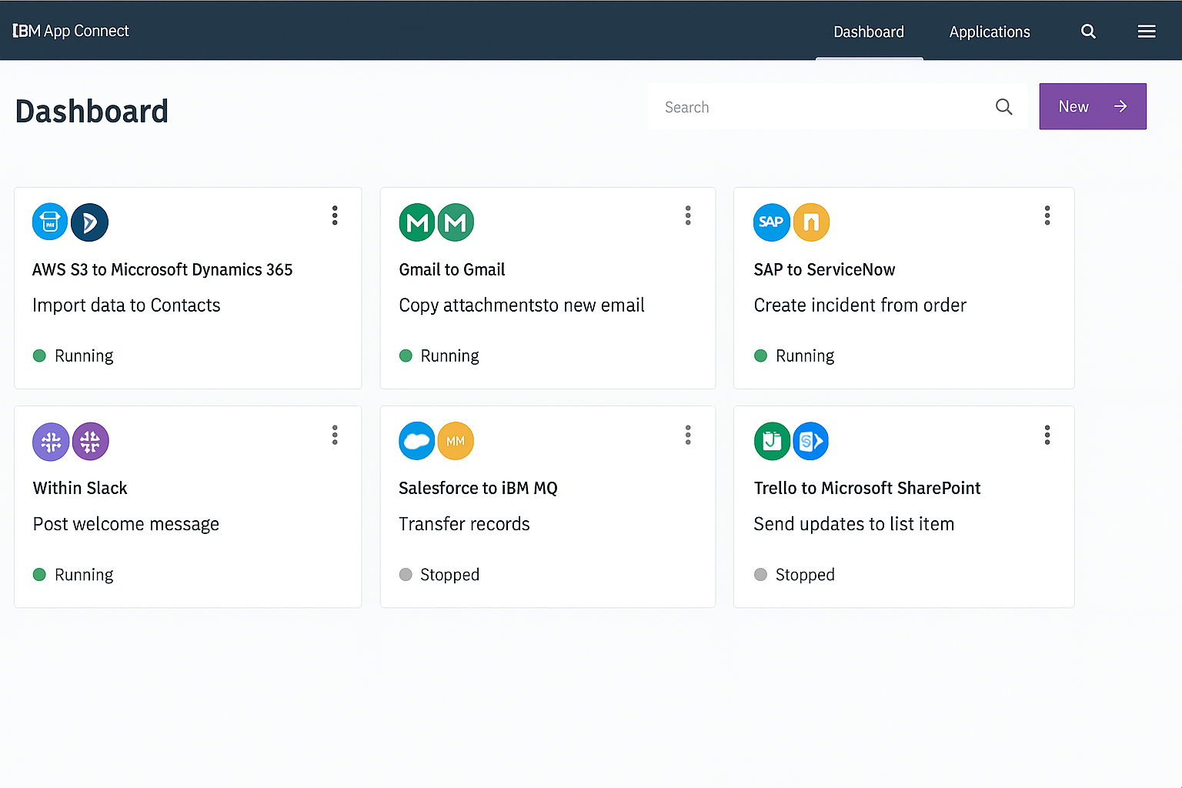This screenshot has height=788, width=1182.
Task: Create a New flow
Action: 1093,106
